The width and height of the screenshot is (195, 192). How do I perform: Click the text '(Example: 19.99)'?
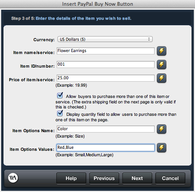71,86
